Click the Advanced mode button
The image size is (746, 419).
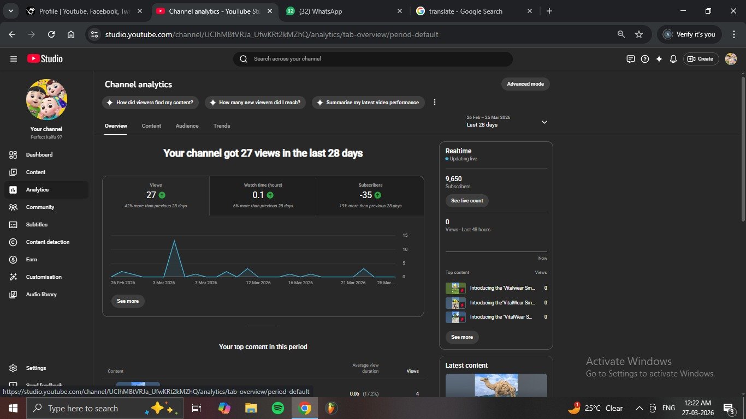point(525,84)
